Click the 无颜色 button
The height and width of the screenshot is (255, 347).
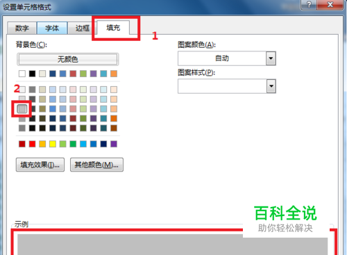pyautogui.click(x=68, y=59)
